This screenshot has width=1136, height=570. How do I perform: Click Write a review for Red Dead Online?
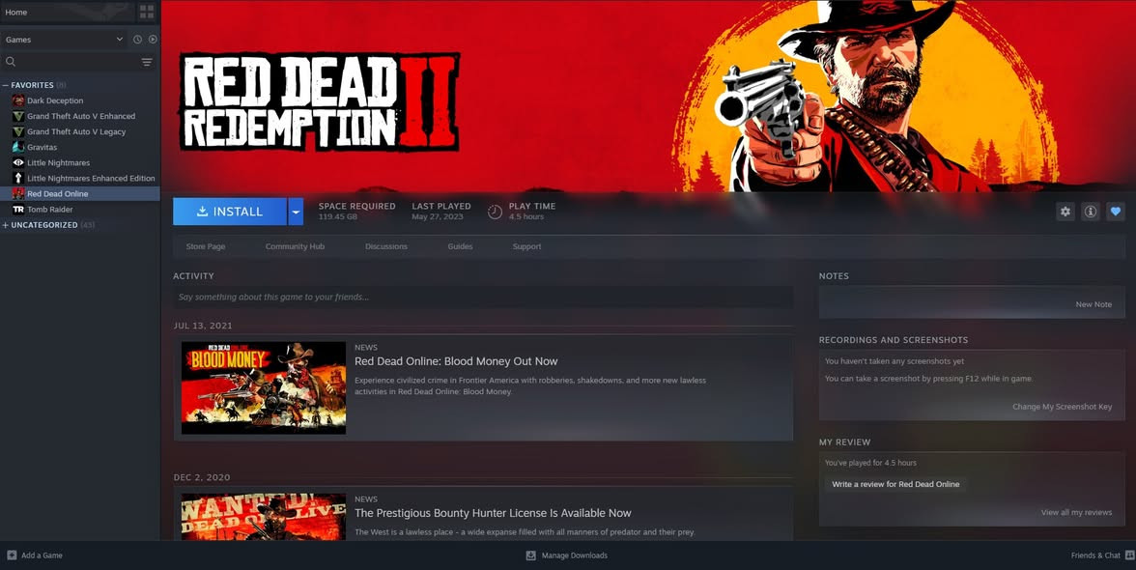tap(895, 484)
